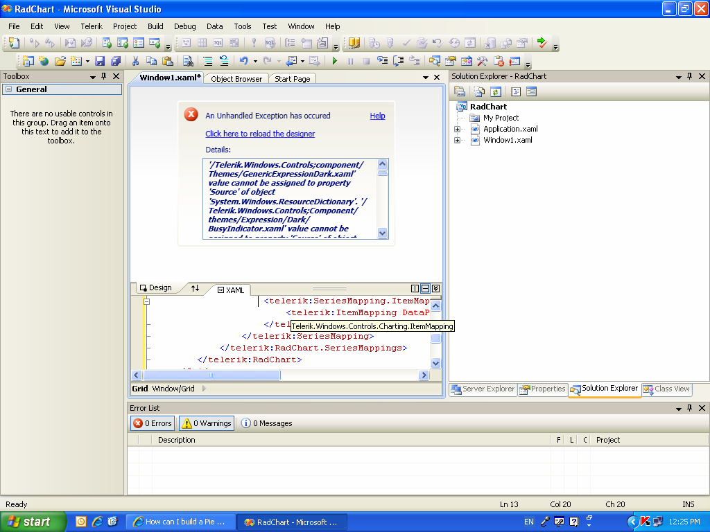This screenshot has height=532, width=710.
Task: Collapse the General group in Toolbox
Action: [x=8, y=89]
